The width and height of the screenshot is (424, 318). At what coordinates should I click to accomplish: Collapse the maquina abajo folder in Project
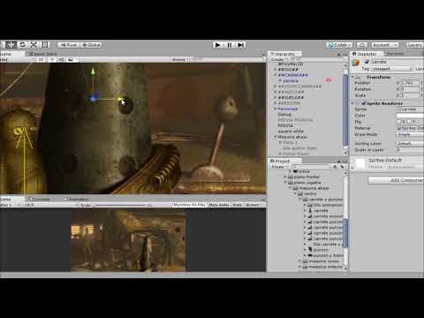(290, 188)
